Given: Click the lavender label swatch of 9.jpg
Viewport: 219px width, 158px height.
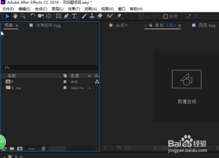Looking at the screenshot, I should pos(65,88).
